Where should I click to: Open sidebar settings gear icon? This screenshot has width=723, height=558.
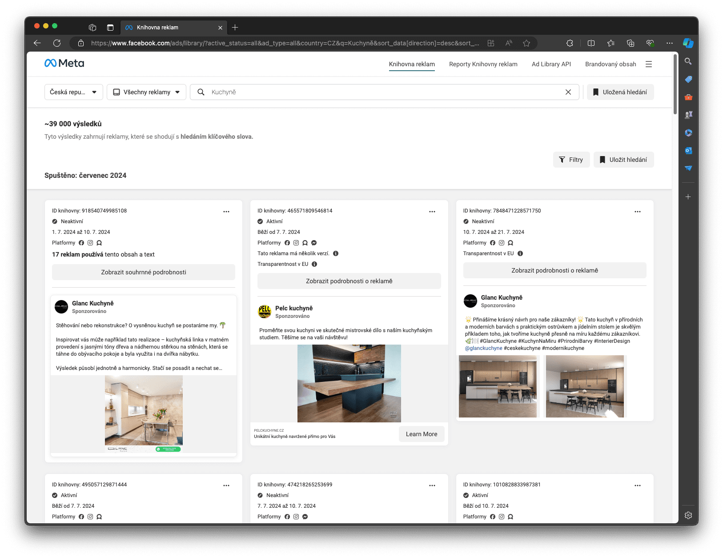688,515
